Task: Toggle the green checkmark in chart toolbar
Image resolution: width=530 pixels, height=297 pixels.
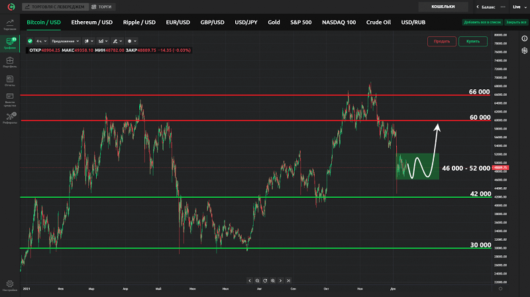Action: coord(30,40)
